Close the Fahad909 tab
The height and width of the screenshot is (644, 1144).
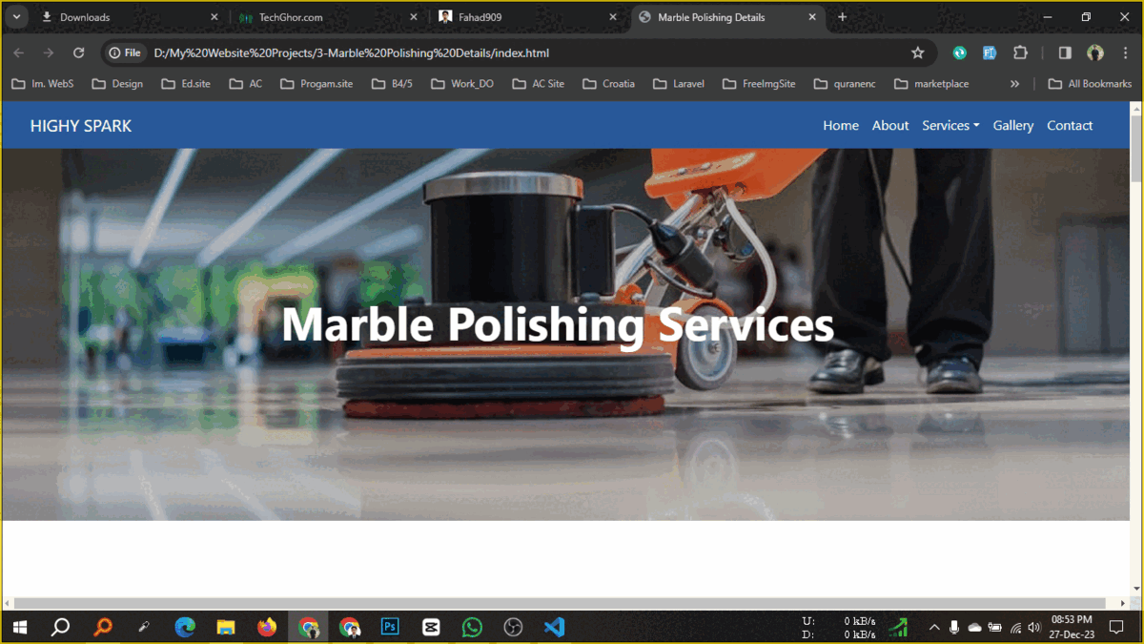tap(613, 17)
